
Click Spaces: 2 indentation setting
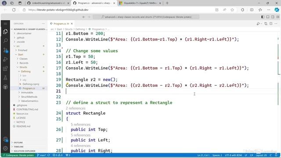click(217, 155)
